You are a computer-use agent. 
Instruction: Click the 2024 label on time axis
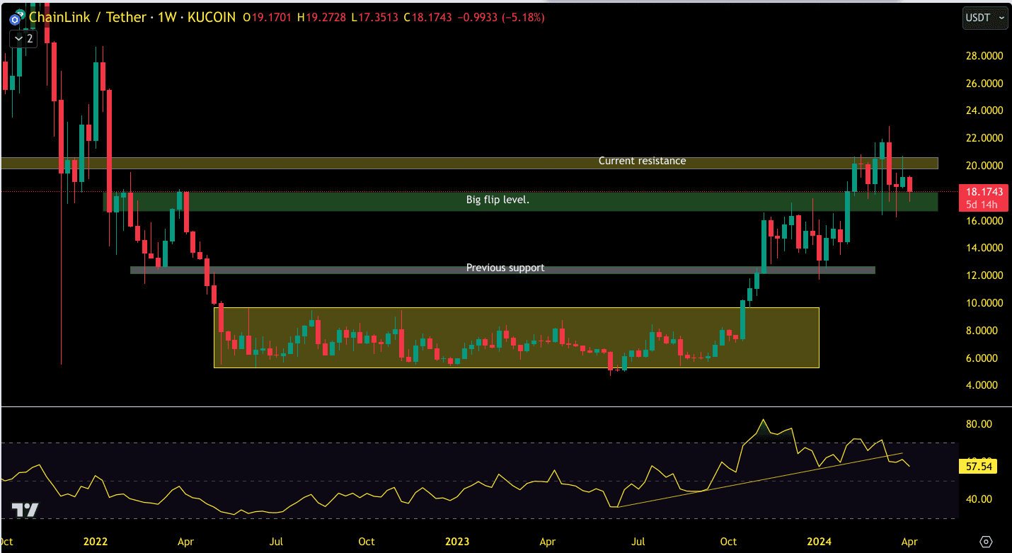[x=820, y=542]
